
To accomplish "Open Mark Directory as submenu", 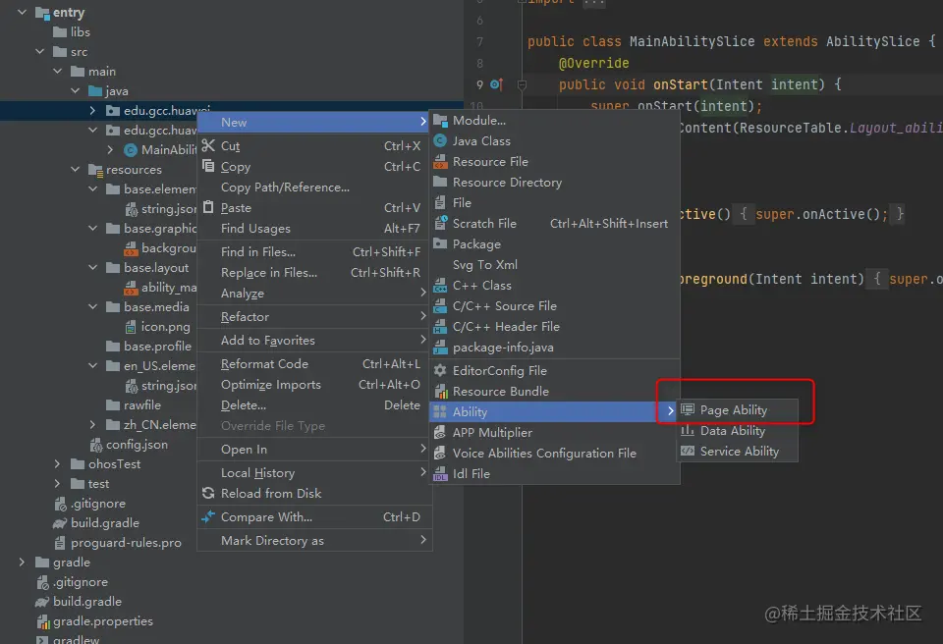I will coord(314,540).
